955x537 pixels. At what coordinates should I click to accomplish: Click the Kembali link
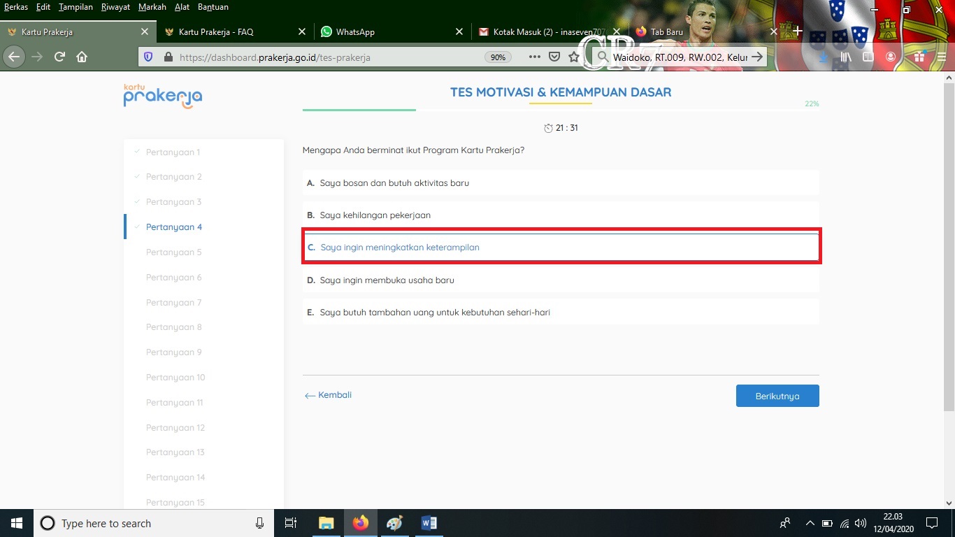point(329,395)
